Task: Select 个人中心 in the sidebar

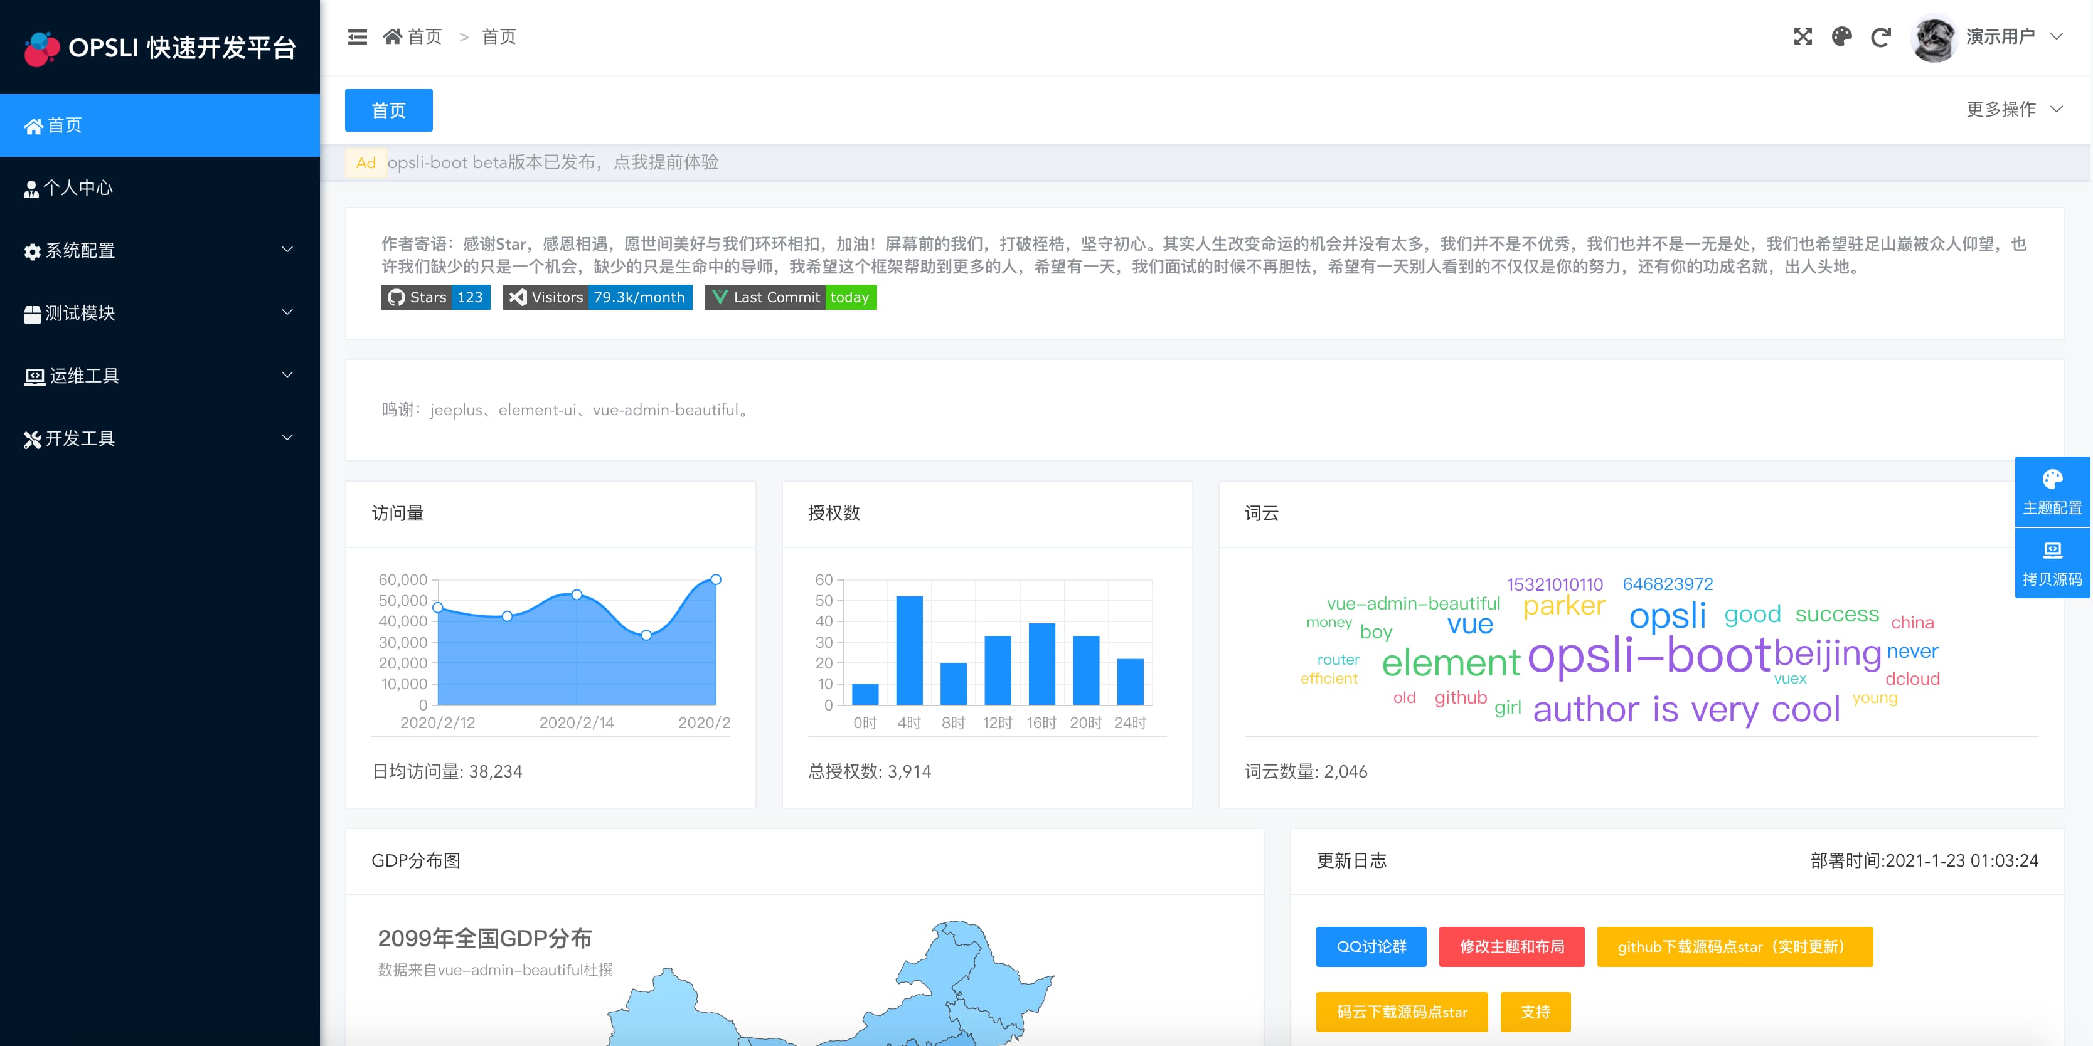Action: 78,188
